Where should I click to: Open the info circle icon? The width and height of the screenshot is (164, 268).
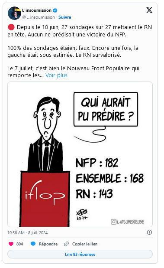point(149,232)
